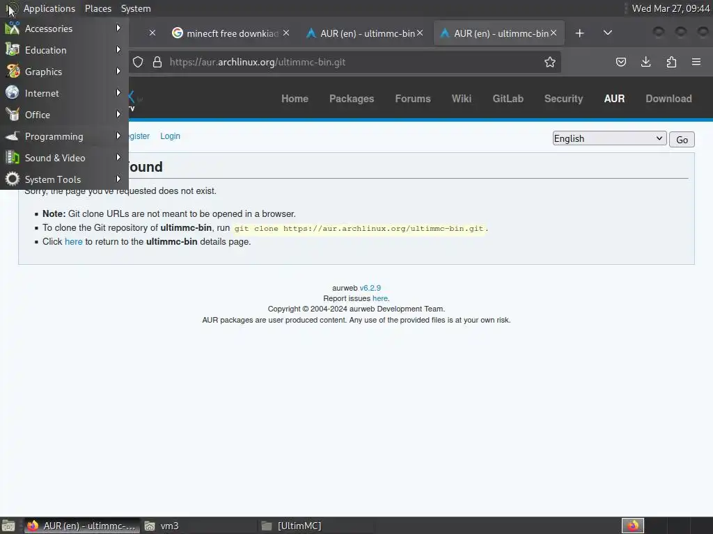Click the Education books icon

click(x=13, y=49)
